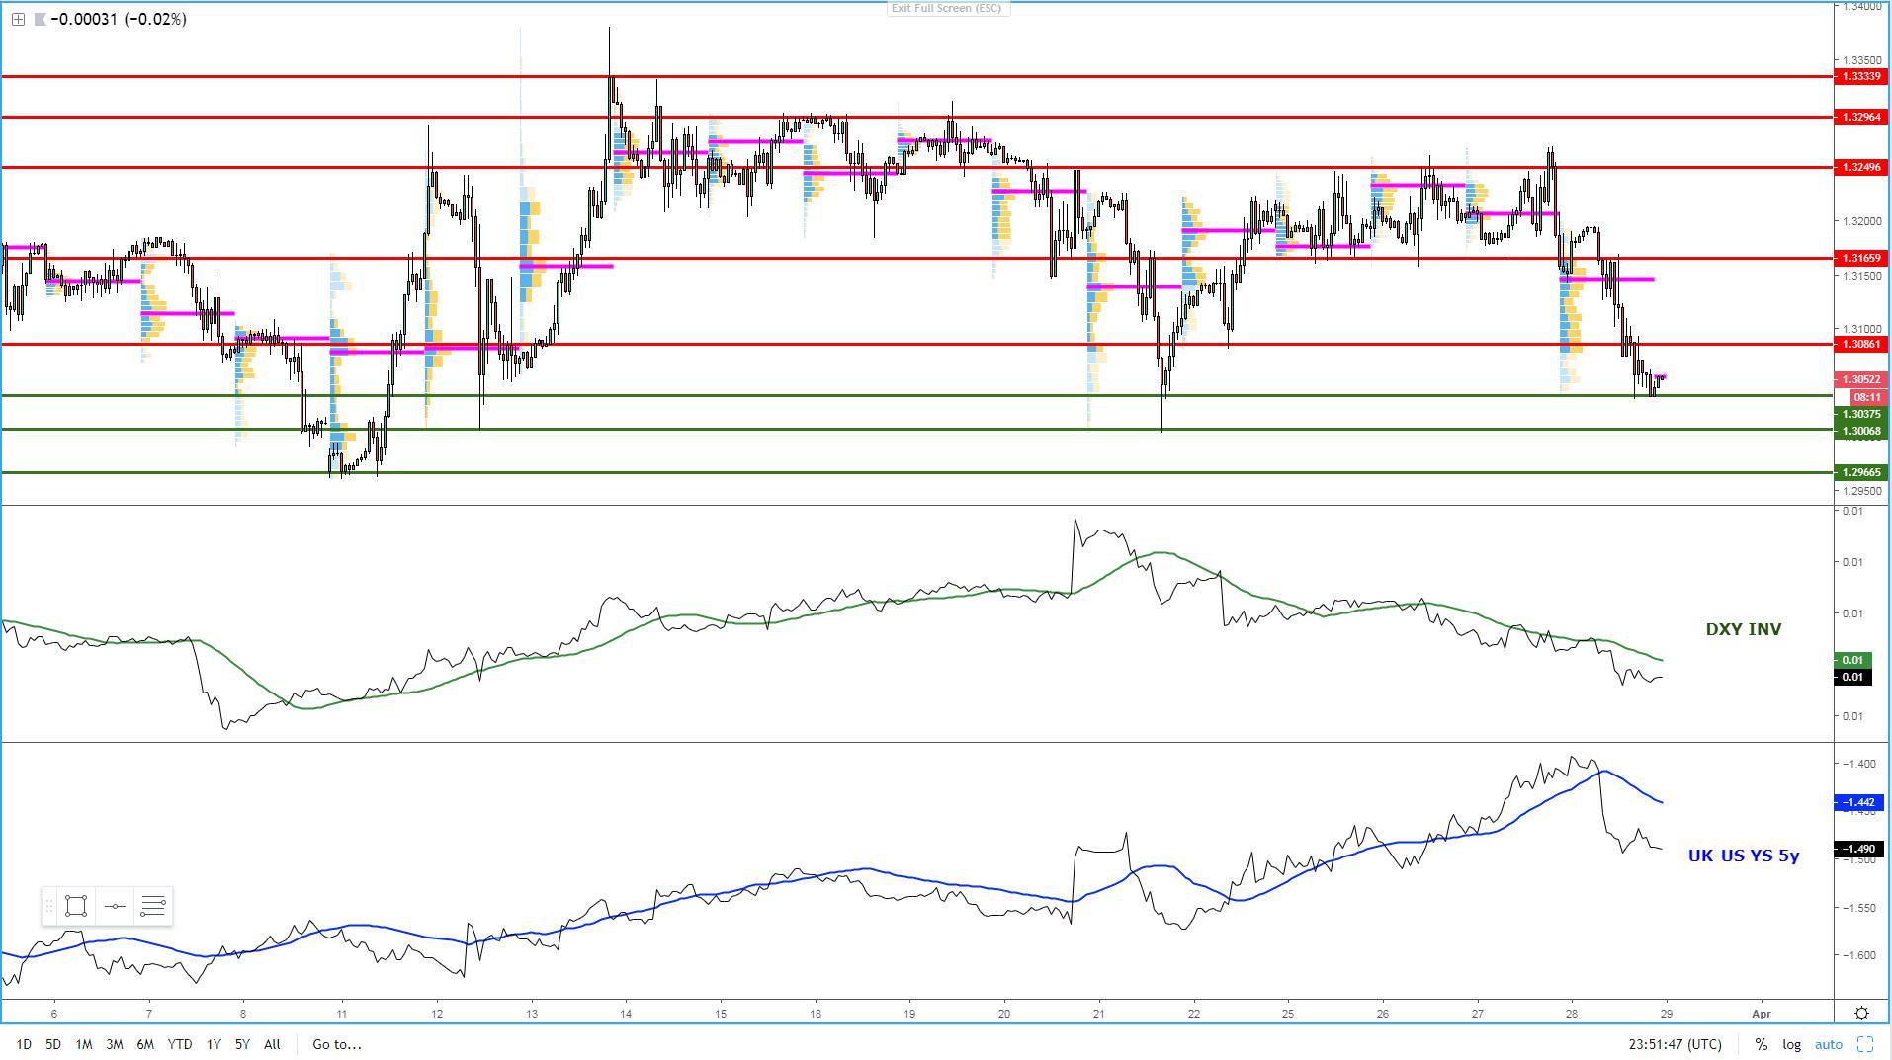Toggle the log scale
The height and width of the screenshot is (1060, 1892).
(x=1792, y=1044)
